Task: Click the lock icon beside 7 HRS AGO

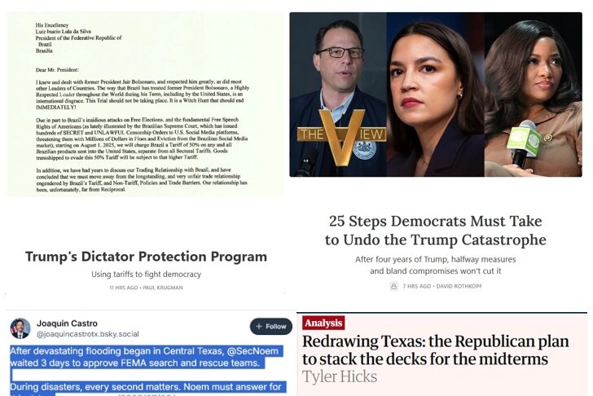Action: (393, 286)
